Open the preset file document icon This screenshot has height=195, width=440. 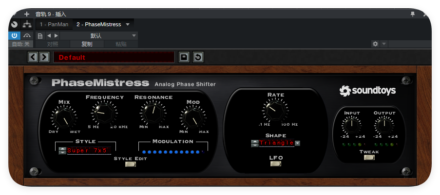40,36
